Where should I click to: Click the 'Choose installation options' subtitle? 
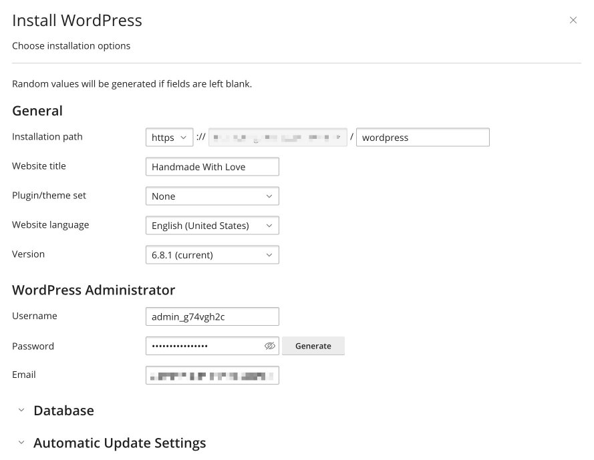71,46
